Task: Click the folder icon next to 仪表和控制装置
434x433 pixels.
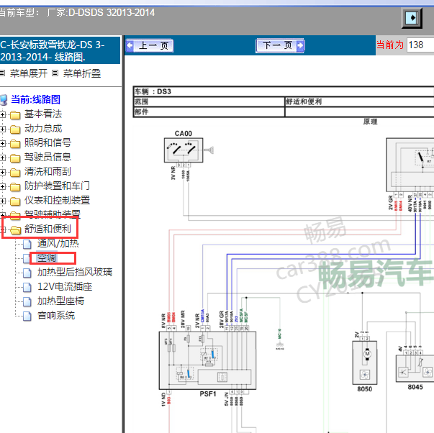Action: click(15, 201)
